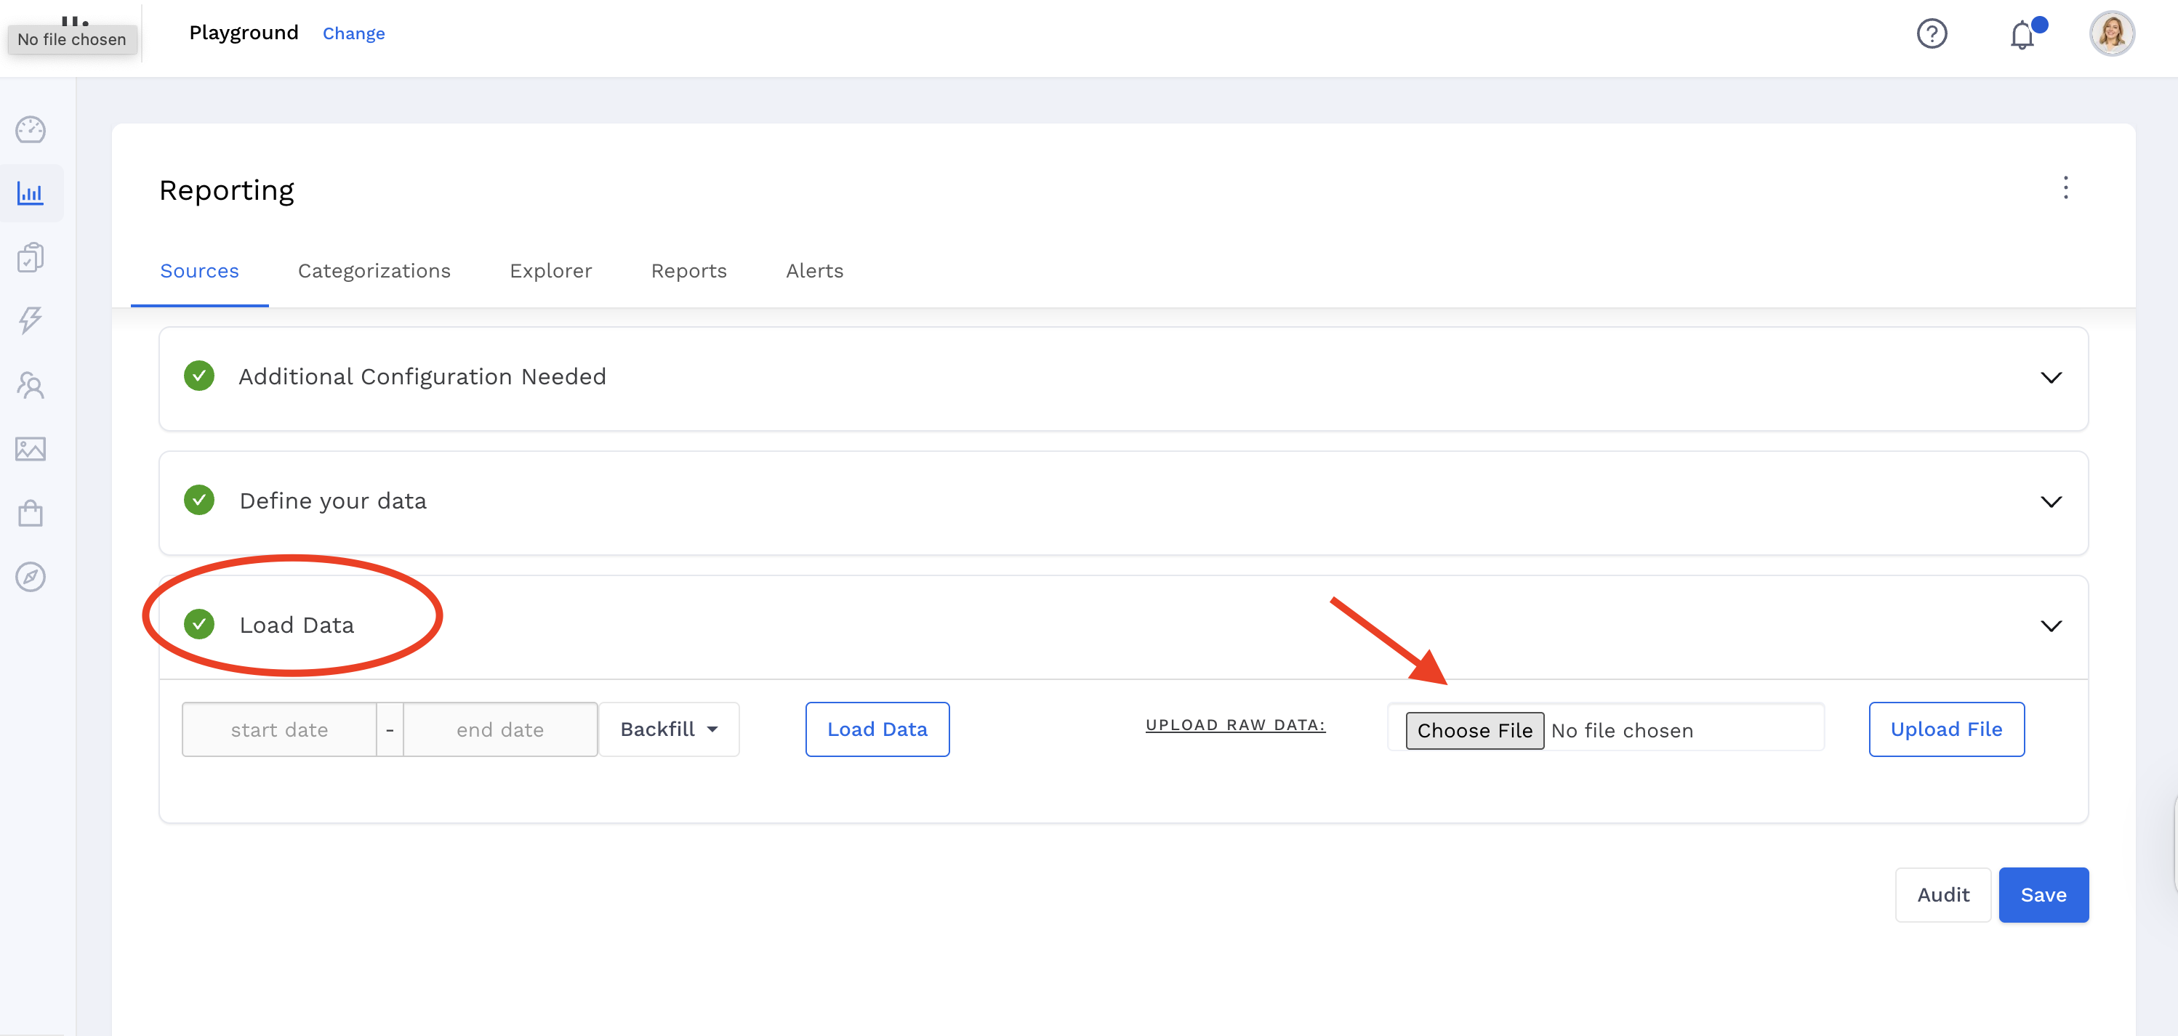Click the Change workspace link
Image resolution: width=2178 pixels, height=1036 pixels.
tap(353, 34)
